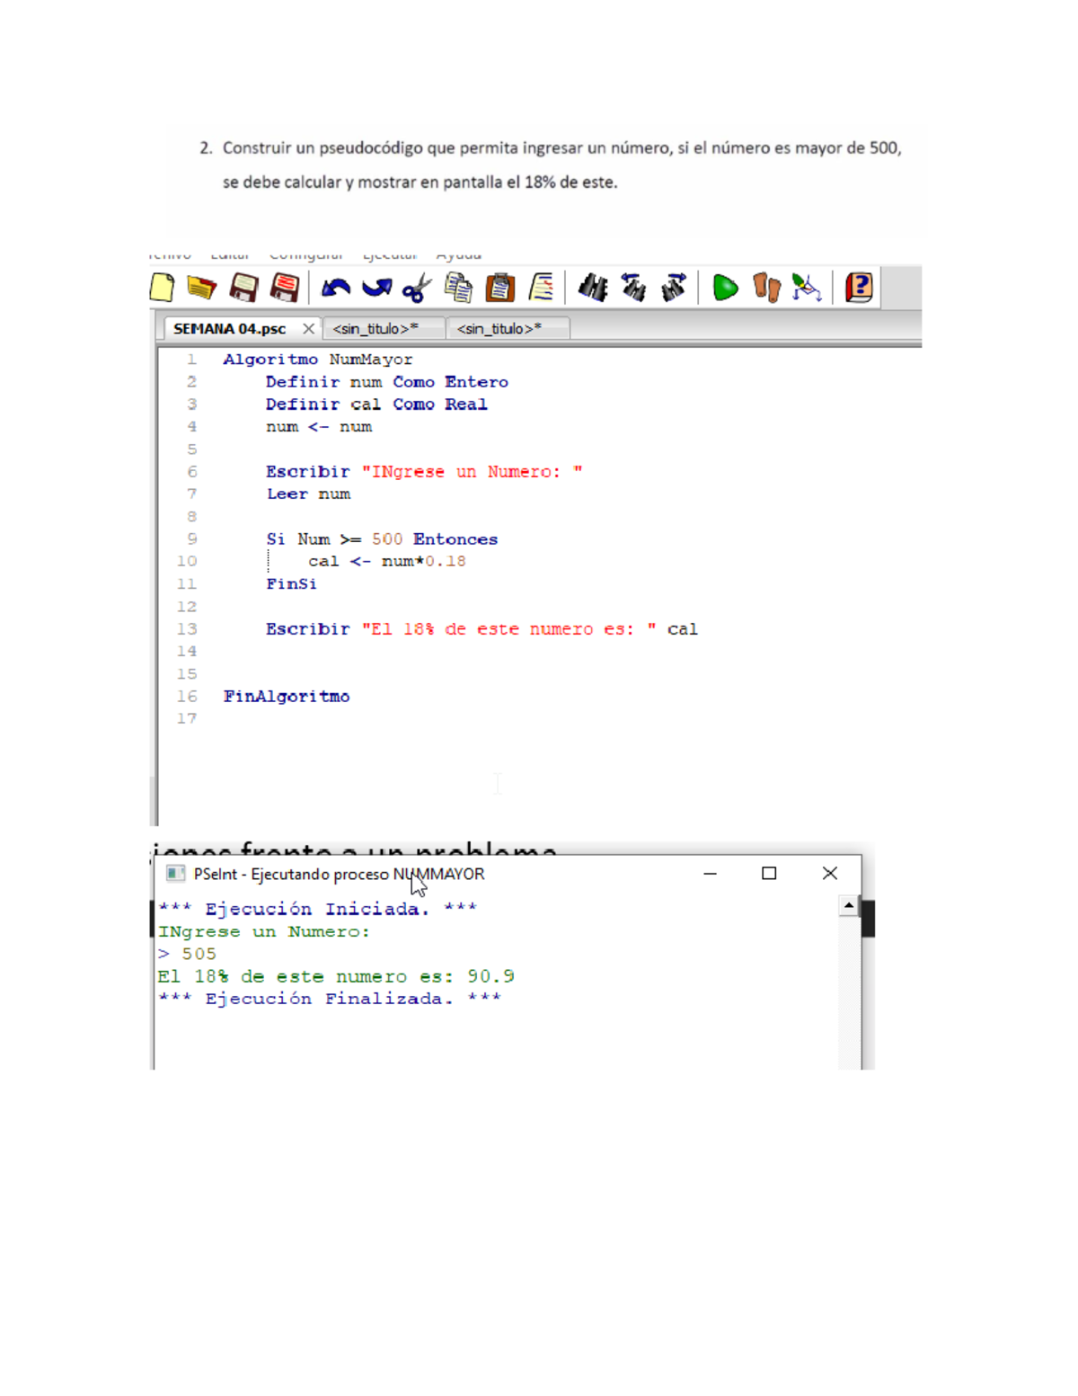
Task: Save the algorithm with the first floppy disk icon
Action: coord(243,288)
